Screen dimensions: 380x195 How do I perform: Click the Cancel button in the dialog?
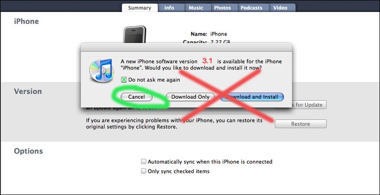[136, 97]
